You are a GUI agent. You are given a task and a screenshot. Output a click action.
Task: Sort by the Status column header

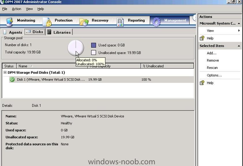pos(9,66)
